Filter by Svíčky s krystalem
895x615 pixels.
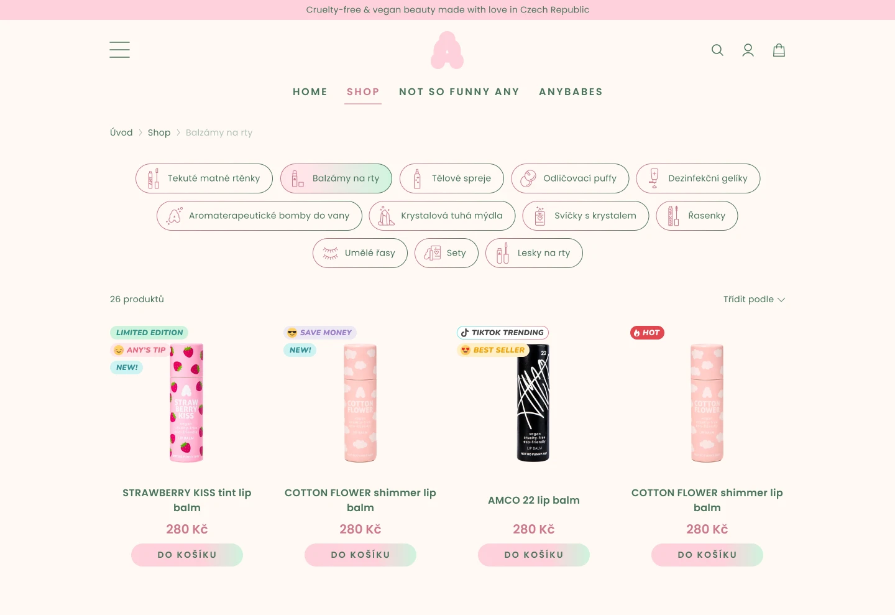585,216
